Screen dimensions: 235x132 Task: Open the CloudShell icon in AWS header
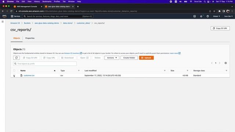point(195,16)
